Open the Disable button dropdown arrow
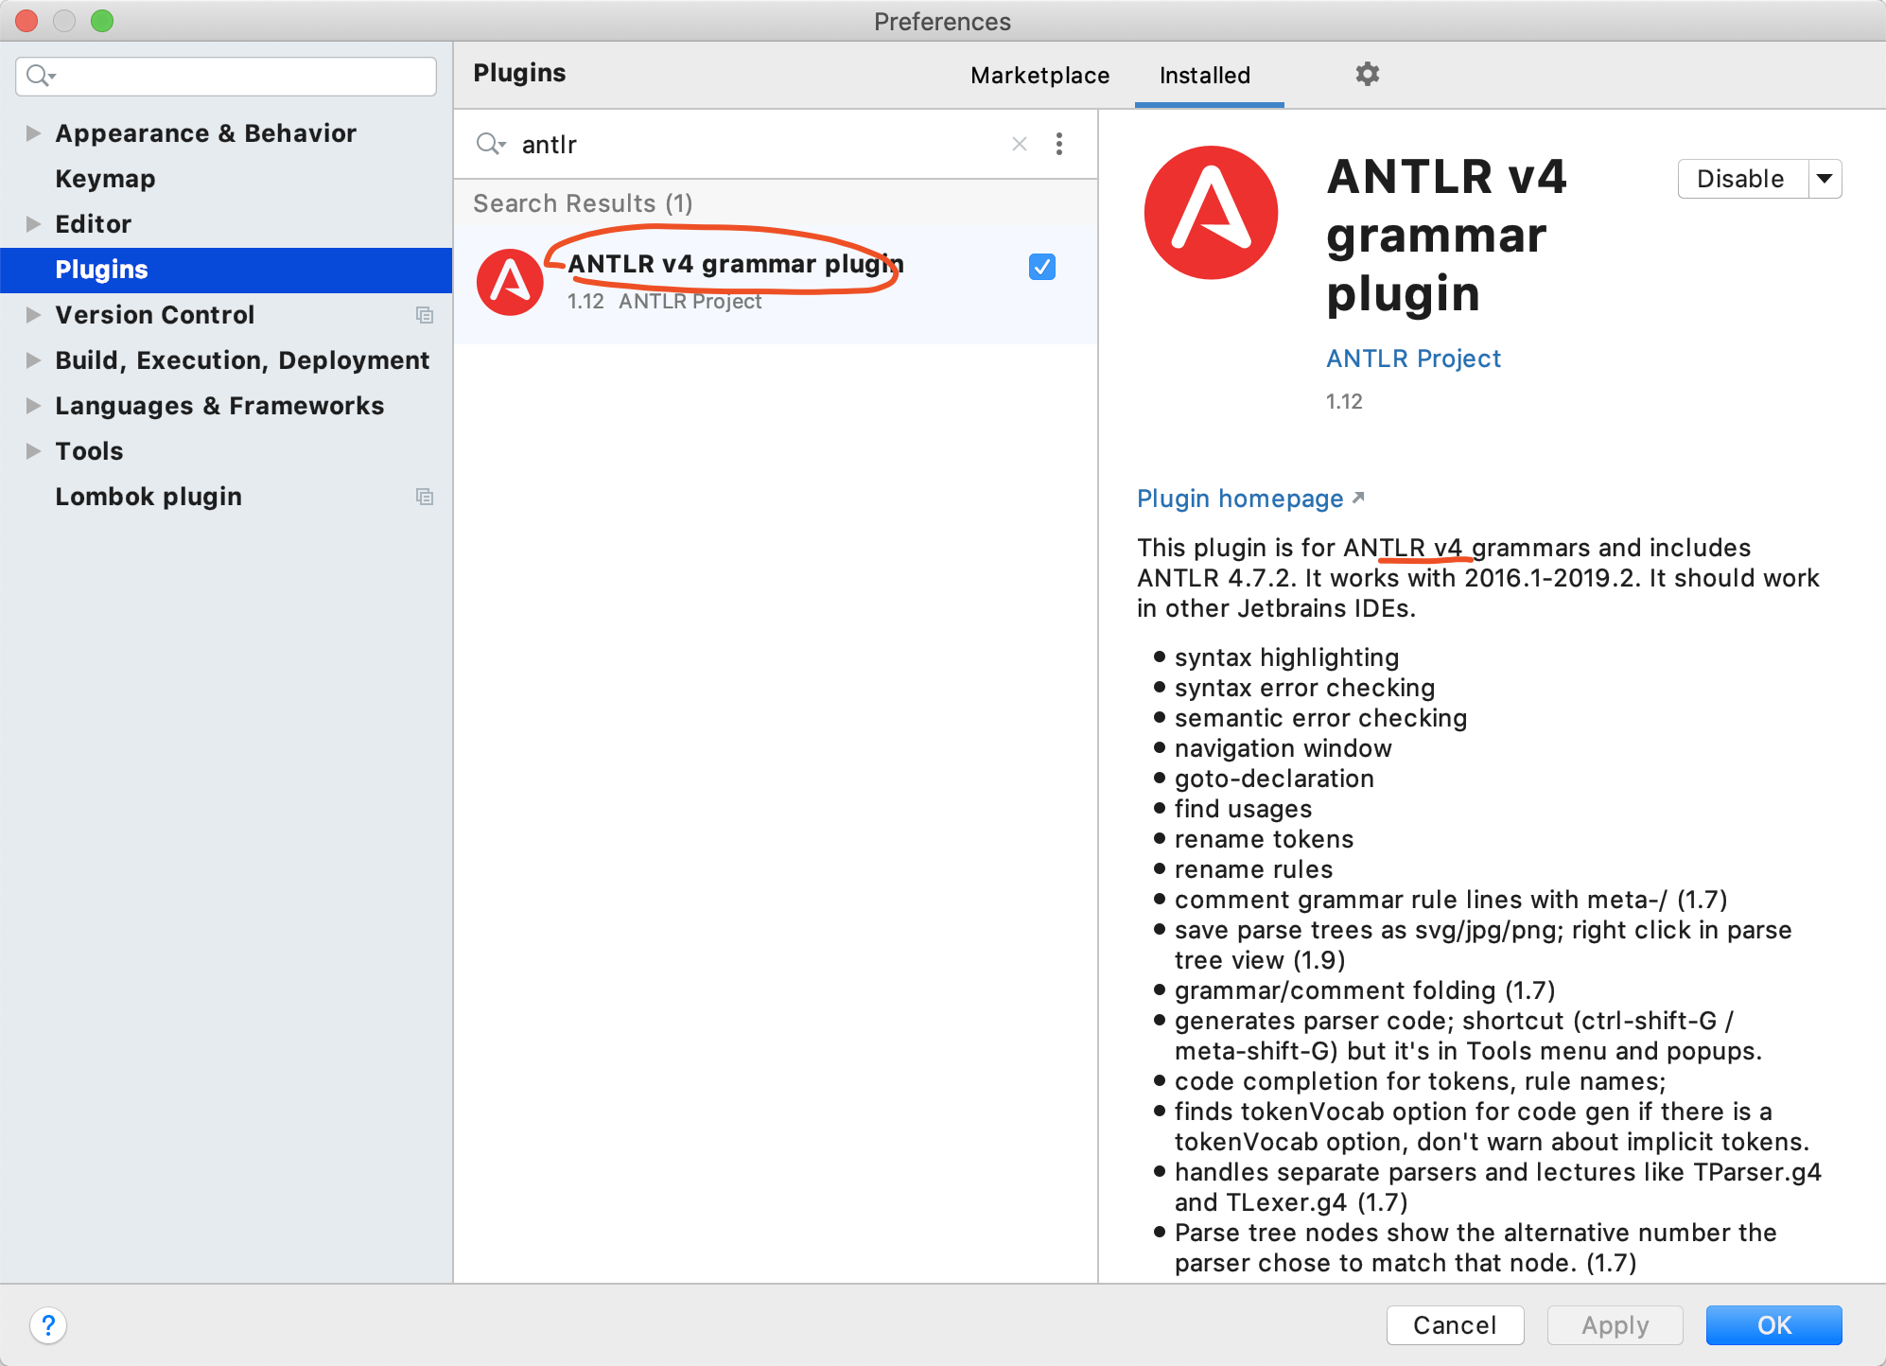Image resolution: width=1886 pixels, height=1366 pixels. coord(1825,179)
